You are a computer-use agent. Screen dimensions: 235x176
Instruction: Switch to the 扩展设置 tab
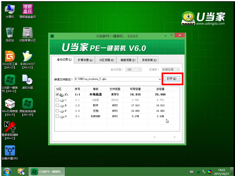(85, 60)
